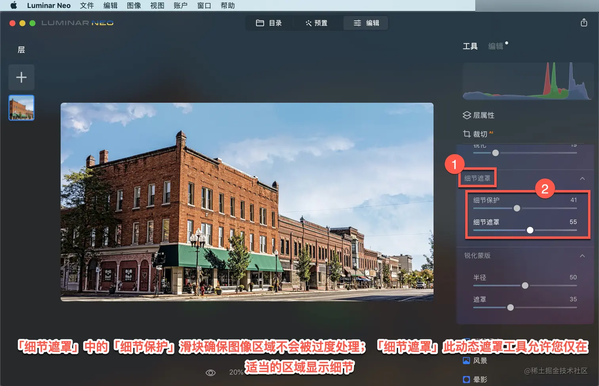
Task: Switch to the 预置 presets tab
Action: tap(317, 23)
